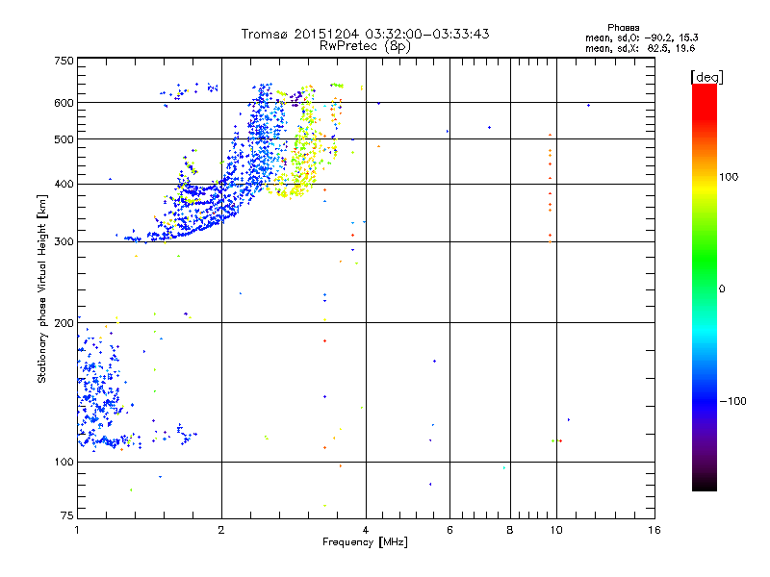This screenshot has height=577, width=770.
Task: Click the 'mean, sd,X: 82.5, 19.6' line
Action: 640,48
